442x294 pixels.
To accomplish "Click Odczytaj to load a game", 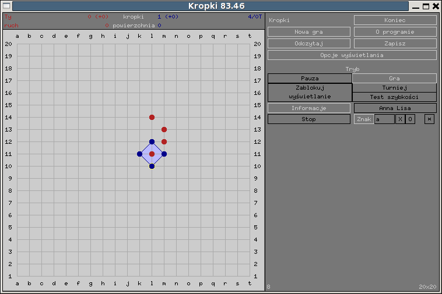I will click(x=308, y=44).
